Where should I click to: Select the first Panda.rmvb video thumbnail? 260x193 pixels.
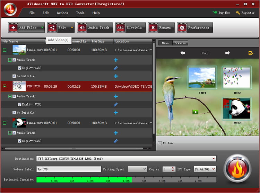19,50
